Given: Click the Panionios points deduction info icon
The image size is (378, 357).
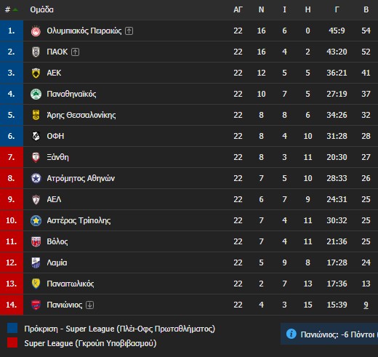Looking at the screenshot, I should [291, 334].
